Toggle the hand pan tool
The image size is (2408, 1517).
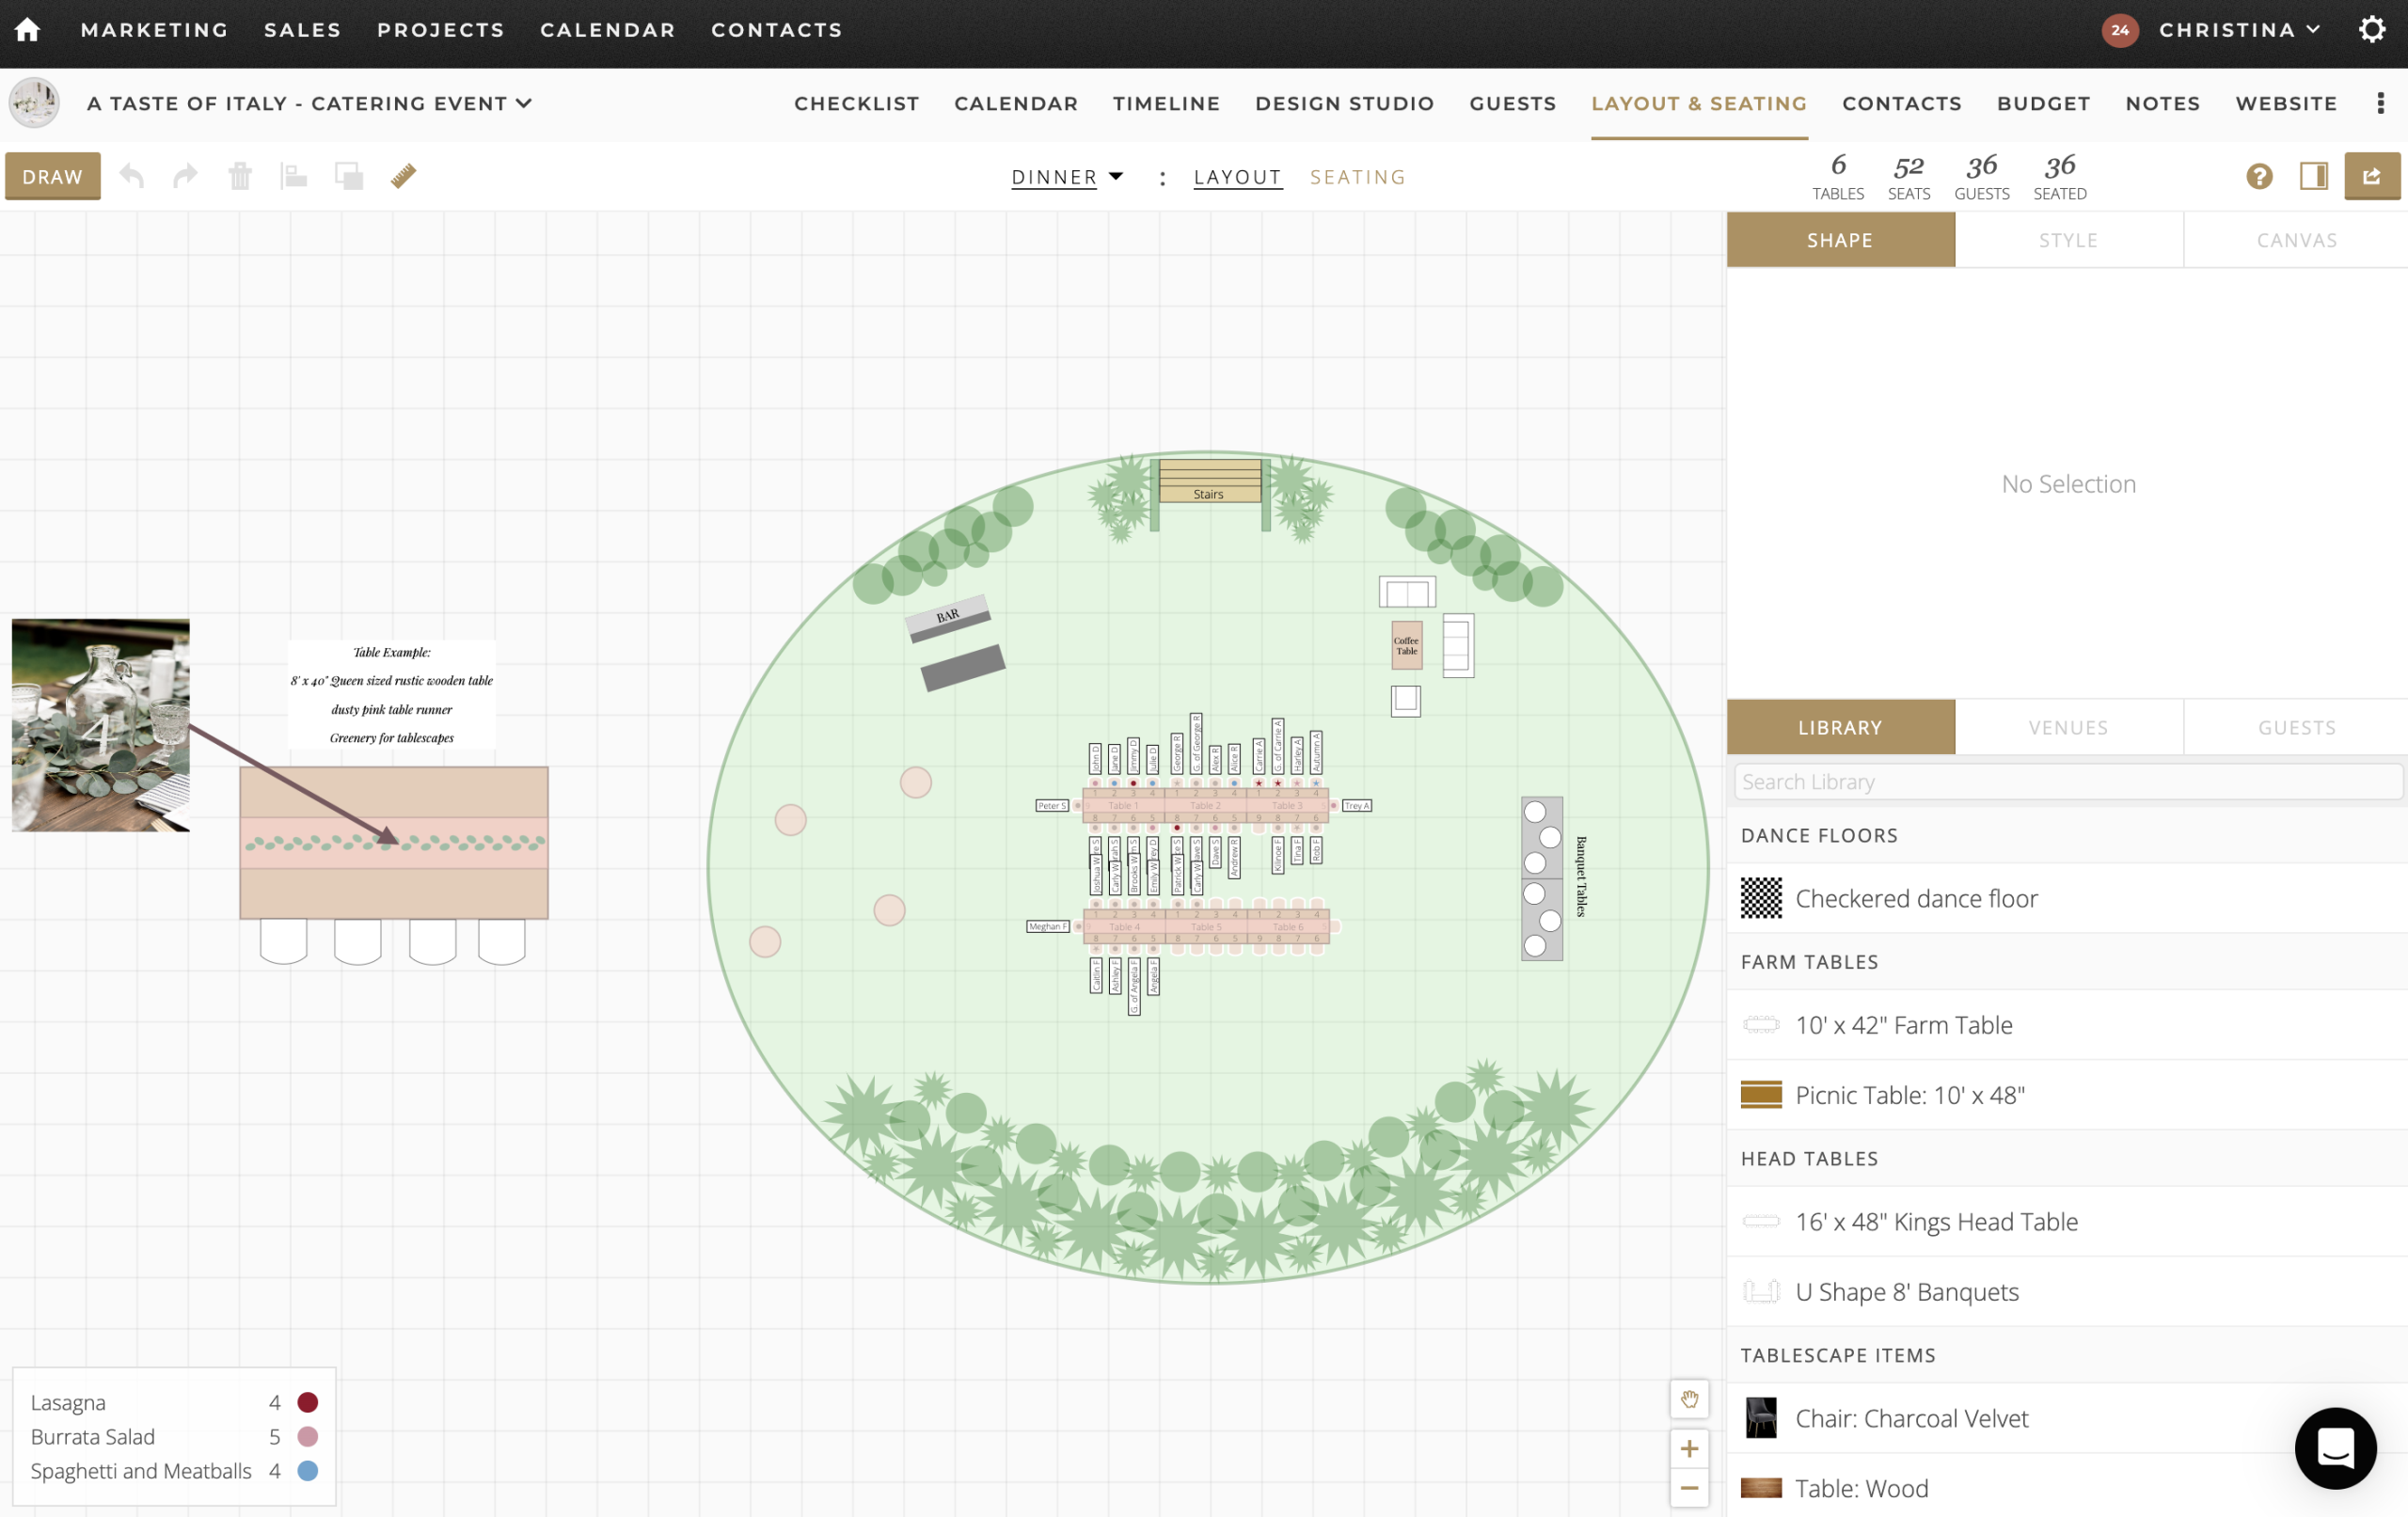click(x=1689, y=1399)
